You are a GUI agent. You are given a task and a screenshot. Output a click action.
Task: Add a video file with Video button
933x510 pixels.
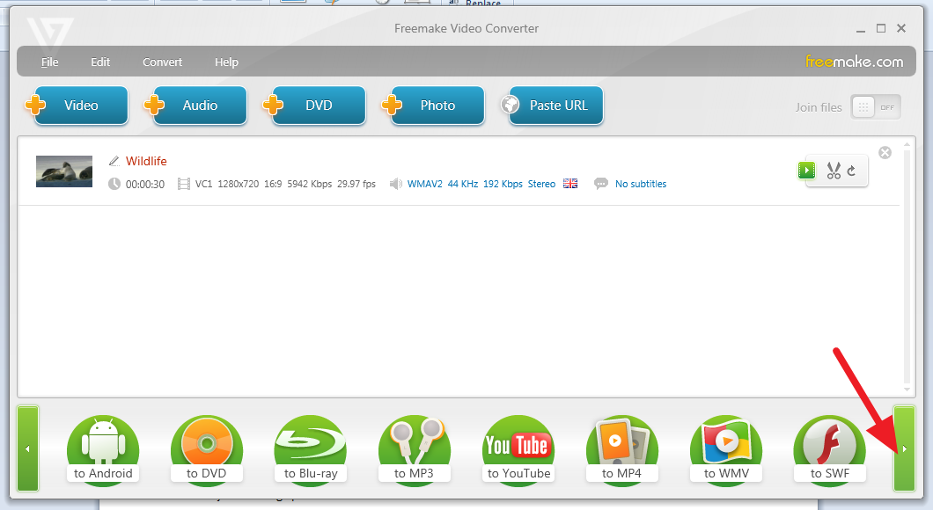point(77,106)
